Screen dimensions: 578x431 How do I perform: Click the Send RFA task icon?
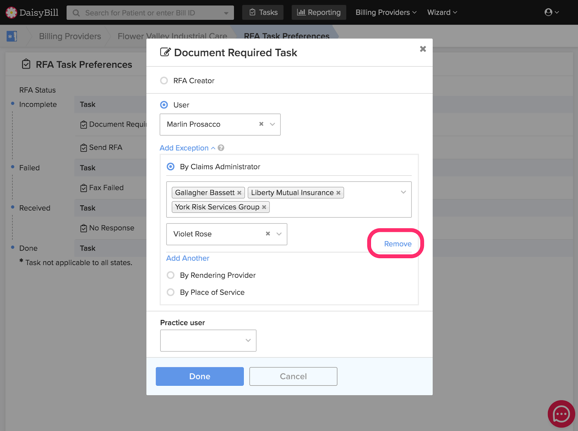(x=83, y=148)
